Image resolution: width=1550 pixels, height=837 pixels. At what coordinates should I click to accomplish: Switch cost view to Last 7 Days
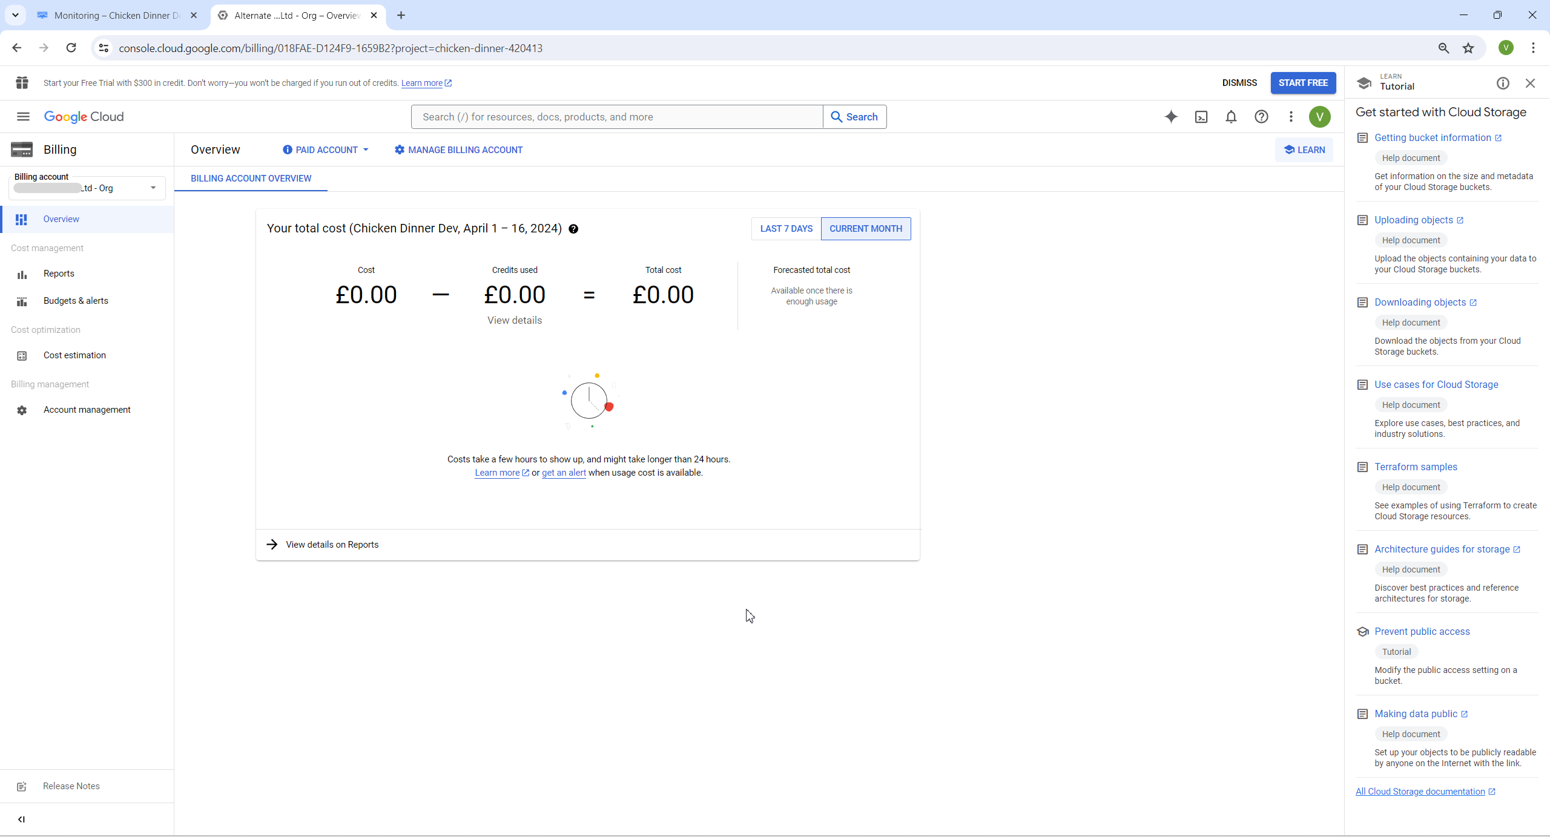pos(786,229)
